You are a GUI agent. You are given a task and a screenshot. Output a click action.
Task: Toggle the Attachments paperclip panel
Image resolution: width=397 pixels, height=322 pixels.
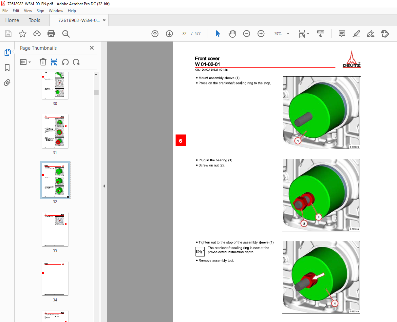(7, 83)
